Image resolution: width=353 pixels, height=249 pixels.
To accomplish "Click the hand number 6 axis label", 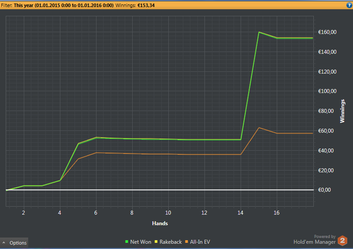I will click(x=96, y=213).
